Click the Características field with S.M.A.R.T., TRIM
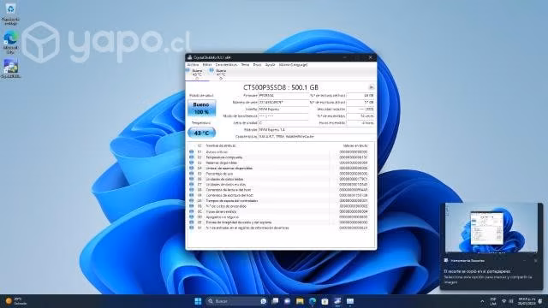This screenshot has width=548, height=308. tap(316, 137)
